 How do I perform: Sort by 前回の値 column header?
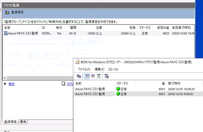[x=162, y=28]
